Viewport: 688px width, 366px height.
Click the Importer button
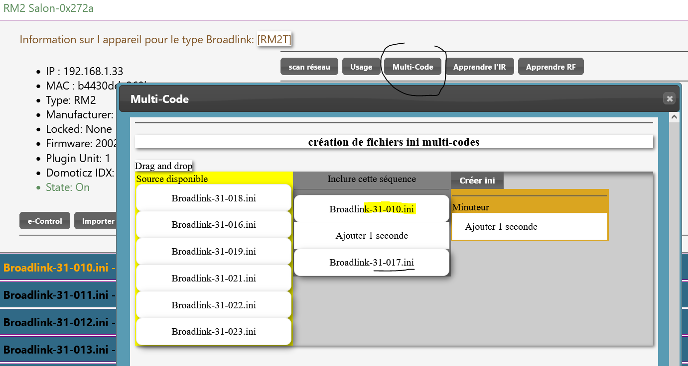click(x=96, y=221)
